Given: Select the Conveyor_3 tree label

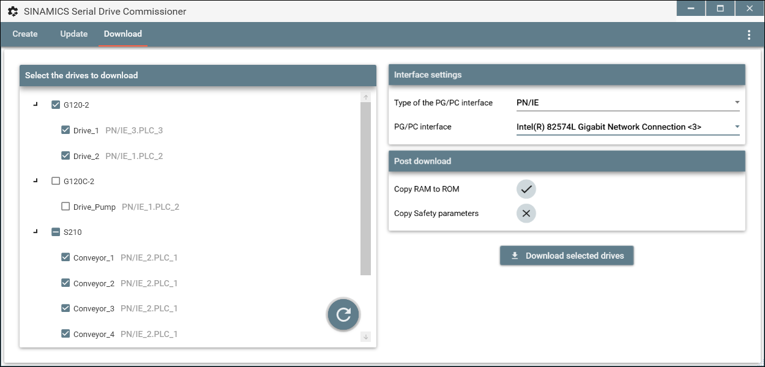Looking at the screenshot, I should click(94, 309).
